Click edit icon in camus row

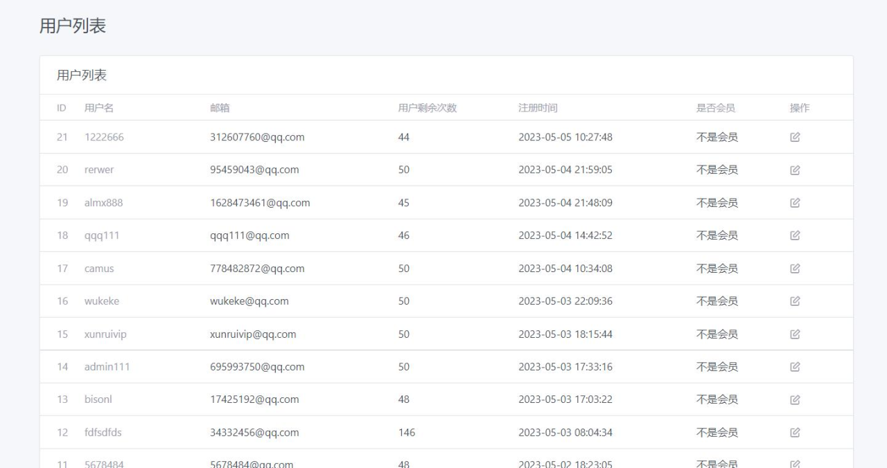795,269
